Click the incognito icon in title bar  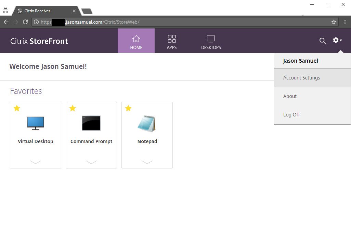[x=5, y=10]
